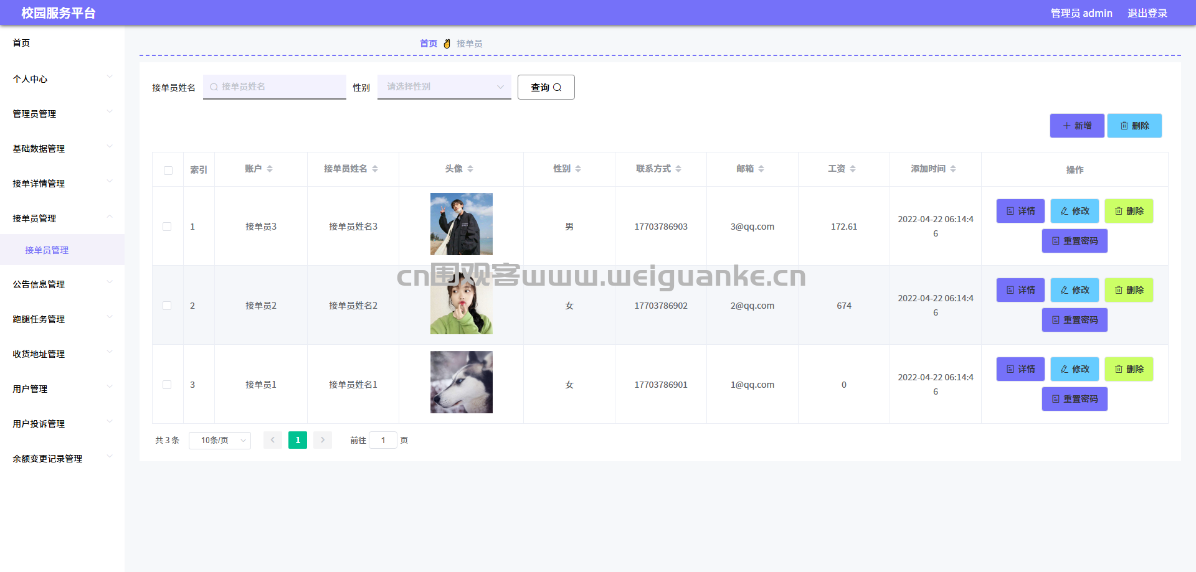Click 退出登录 to log out

[x=1147, y=12]
